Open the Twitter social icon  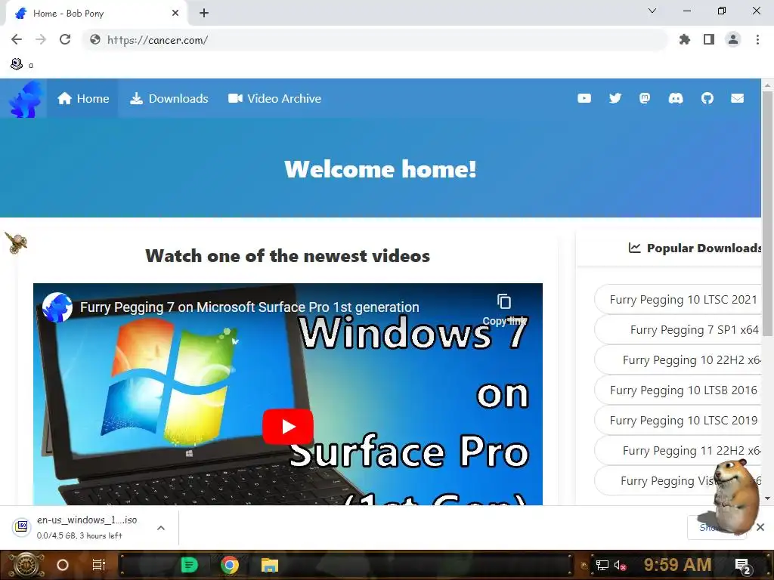tap(615, 98)
